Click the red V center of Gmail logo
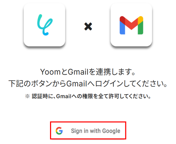 pos(131,25)
